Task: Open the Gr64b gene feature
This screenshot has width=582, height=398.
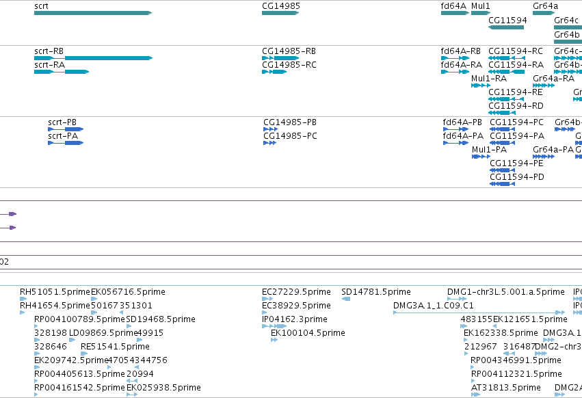Action: (x=568, y=42)
